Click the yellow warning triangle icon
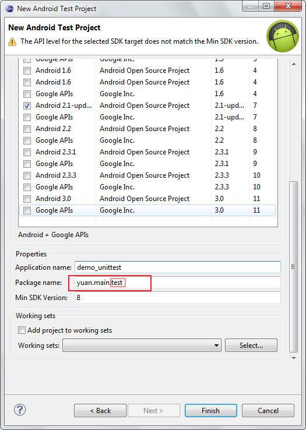Screen dimensions: 306x430 [12, 41]
